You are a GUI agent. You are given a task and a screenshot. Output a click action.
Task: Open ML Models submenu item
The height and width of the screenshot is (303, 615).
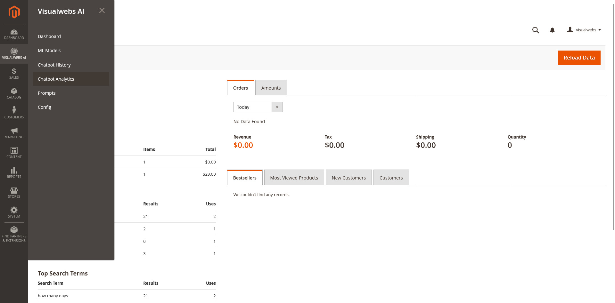tap(71, 51)
